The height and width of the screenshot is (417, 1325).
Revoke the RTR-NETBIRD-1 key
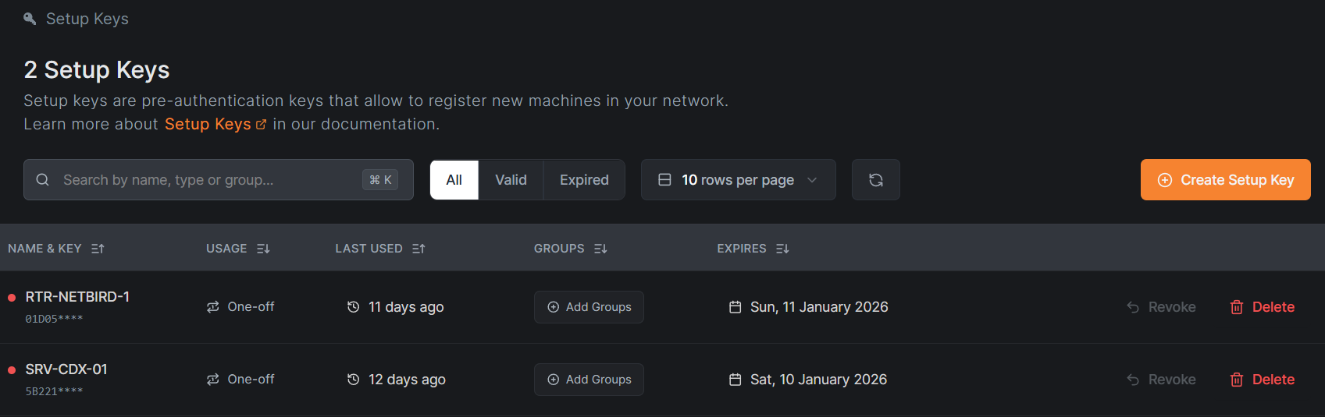click(1161, 307)
